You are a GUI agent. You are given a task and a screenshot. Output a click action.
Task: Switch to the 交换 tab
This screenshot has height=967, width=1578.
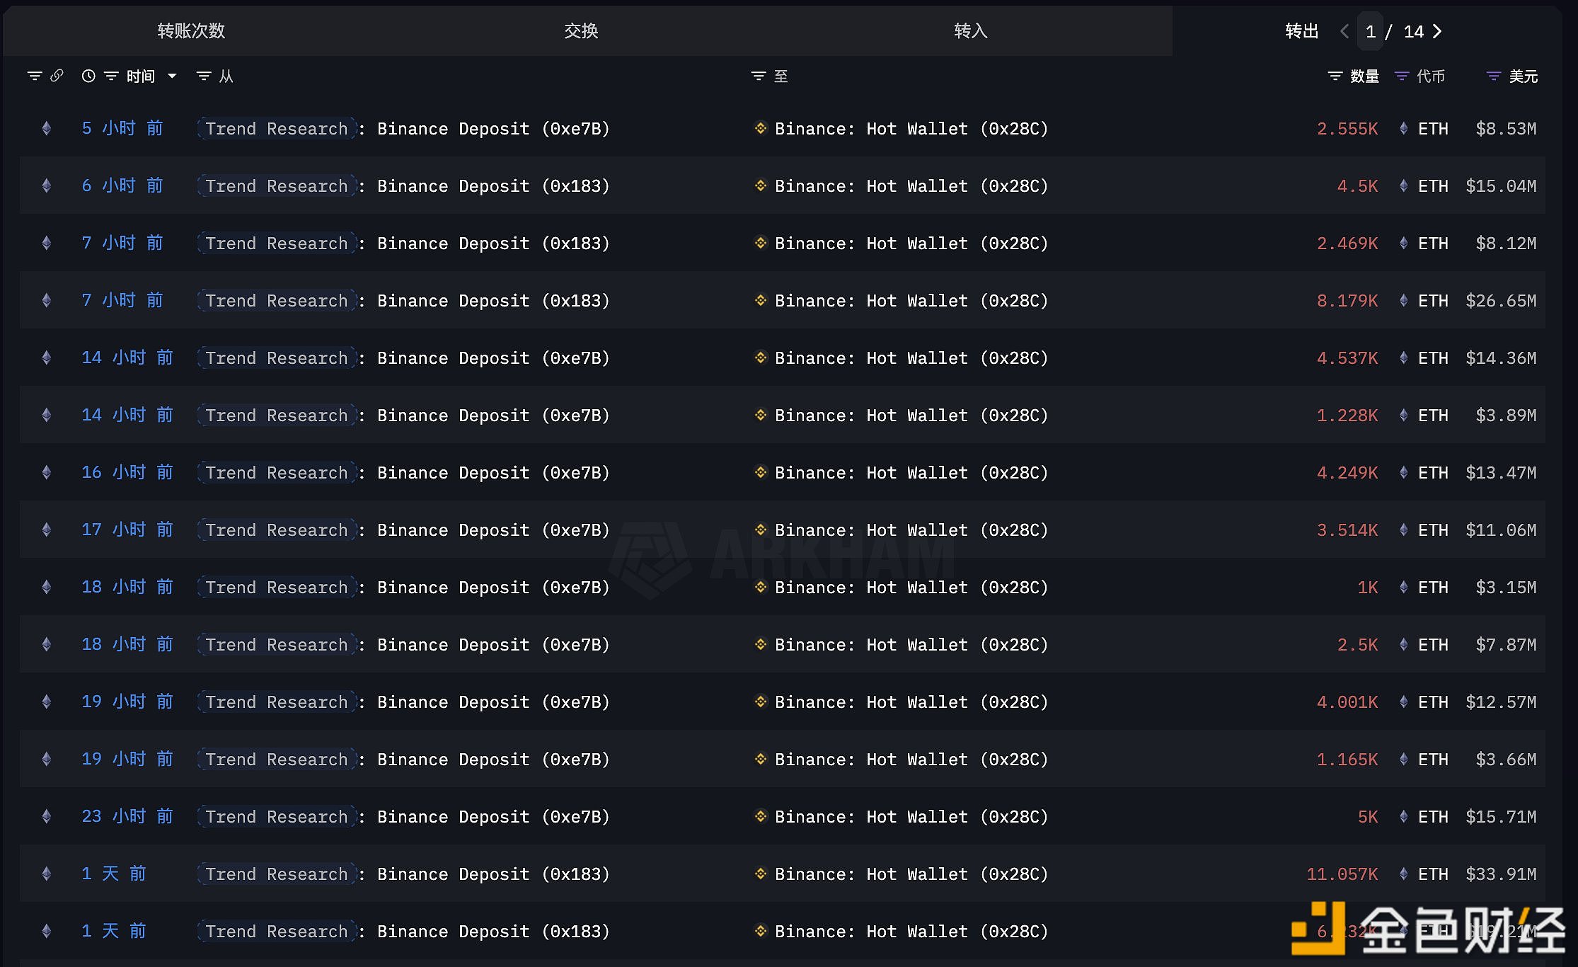[x=581, y=30]
